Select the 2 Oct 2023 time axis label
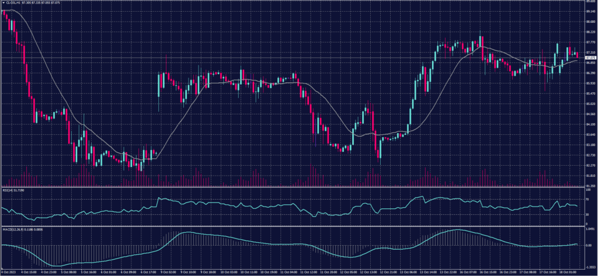598x276 pixels. pyautogui.click(x=8, y=272)
